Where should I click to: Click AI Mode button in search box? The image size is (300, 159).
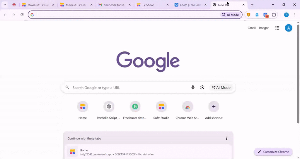221,88
